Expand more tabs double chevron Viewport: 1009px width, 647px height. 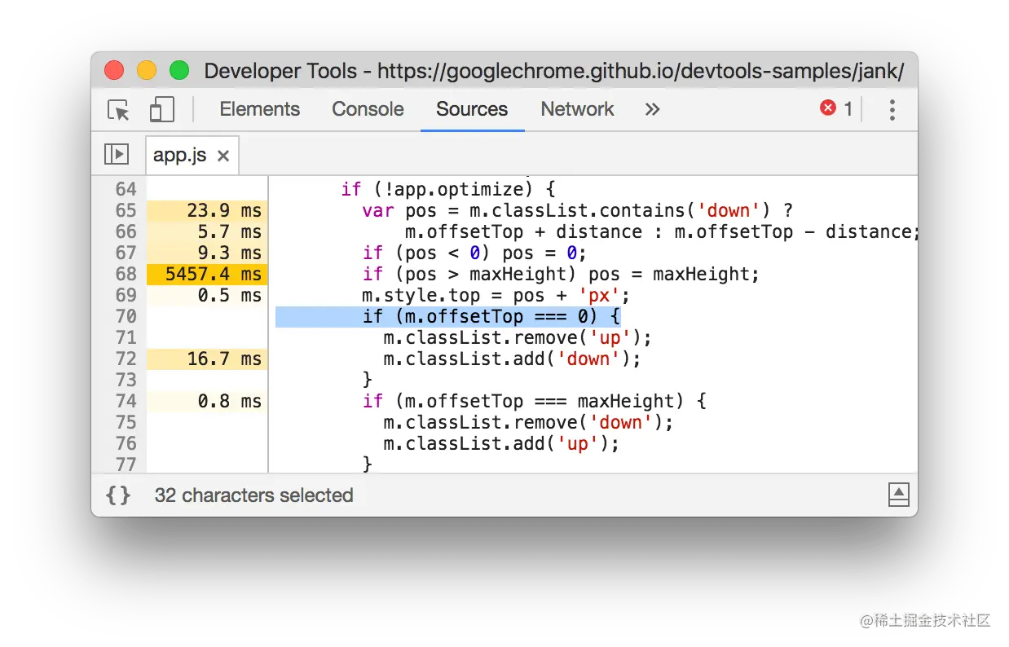point(652,109)
